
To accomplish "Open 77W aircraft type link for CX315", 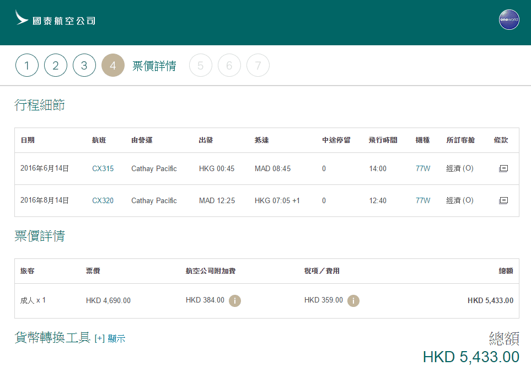I will (422, 168).
